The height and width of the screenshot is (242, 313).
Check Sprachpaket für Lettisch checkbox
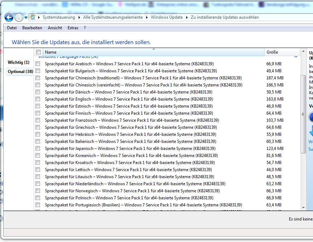pos(38,170)
